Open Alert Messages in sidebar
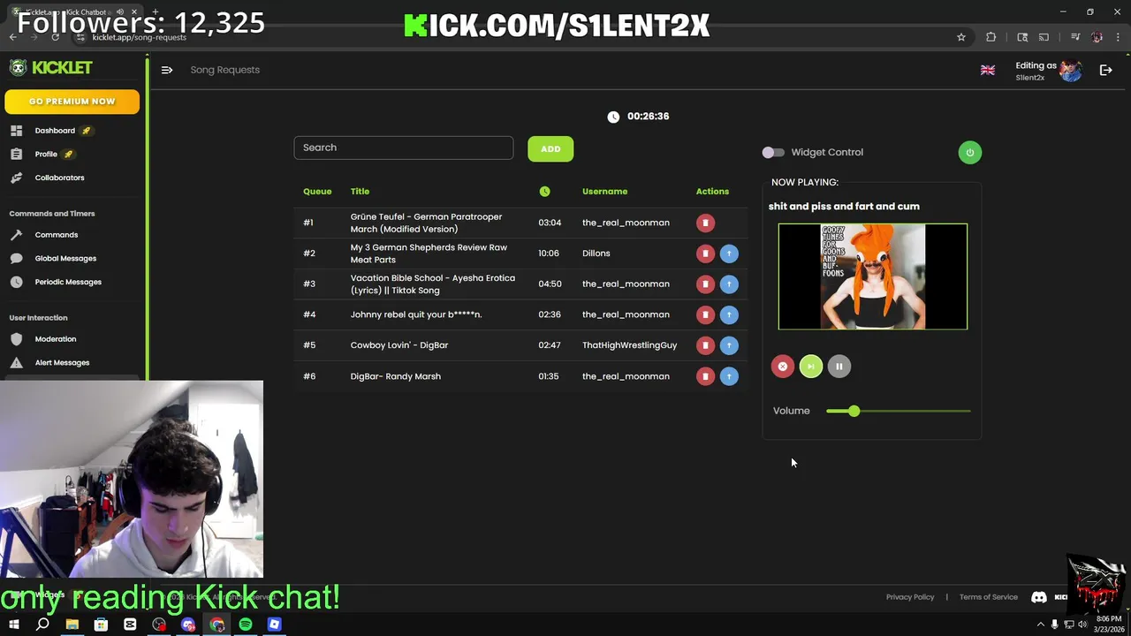The height and width of the screenshot is (636, 1131). [62, 363]
